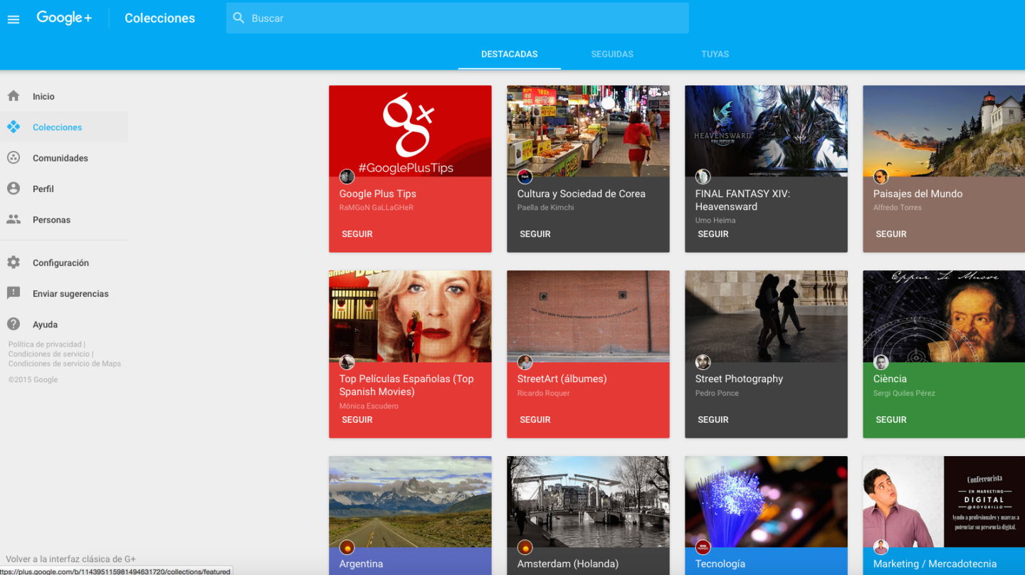Click the Paella de Kimchi author name

coord(545,208)
